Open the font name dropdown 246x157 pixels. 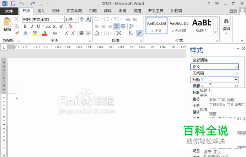click(62, 19)
